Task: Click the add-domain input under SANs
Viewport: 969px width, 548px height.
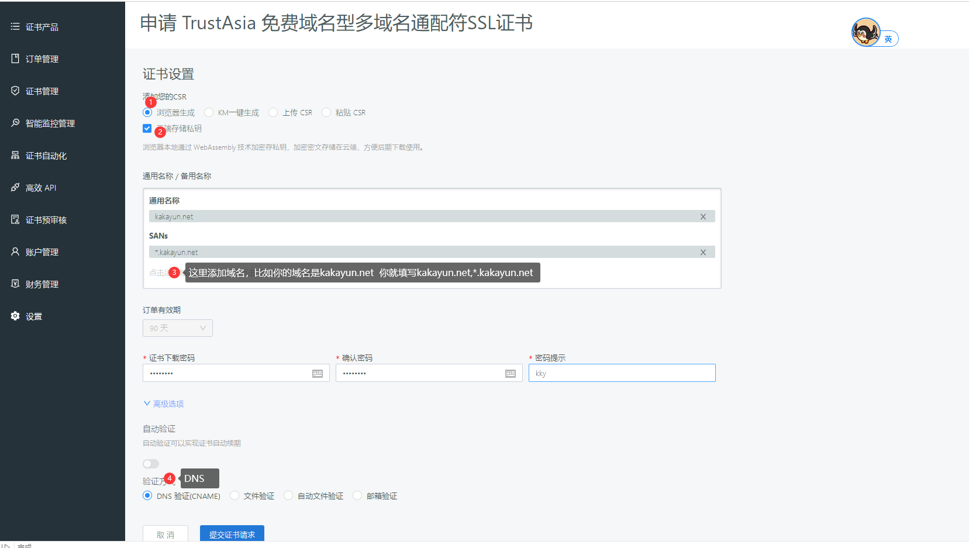Action: click(x=432, y=273)
